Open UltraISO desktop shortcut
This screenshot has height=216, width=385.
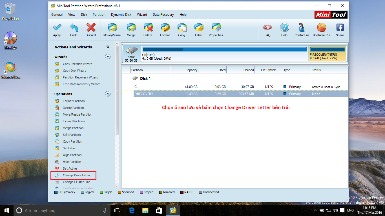pos(10,40)
